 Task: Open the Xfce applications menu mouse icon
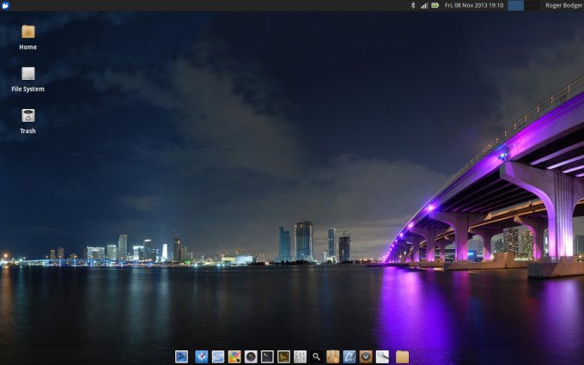[x=5, y=5]
